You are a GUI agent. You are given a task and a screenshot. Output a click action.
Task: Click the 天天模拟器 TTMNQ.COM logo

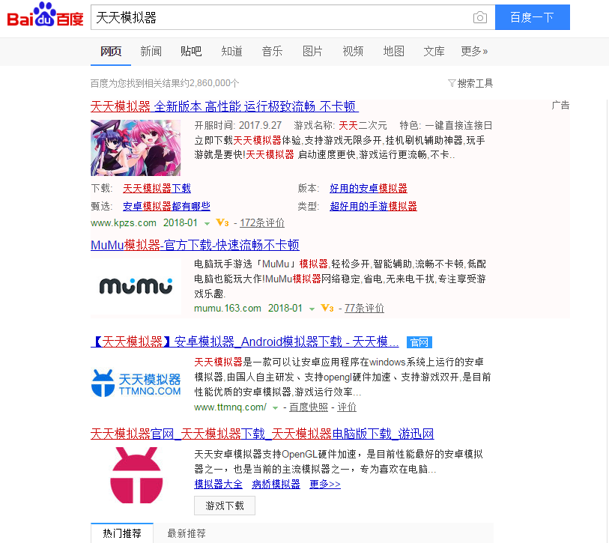(x=136, y=383)
